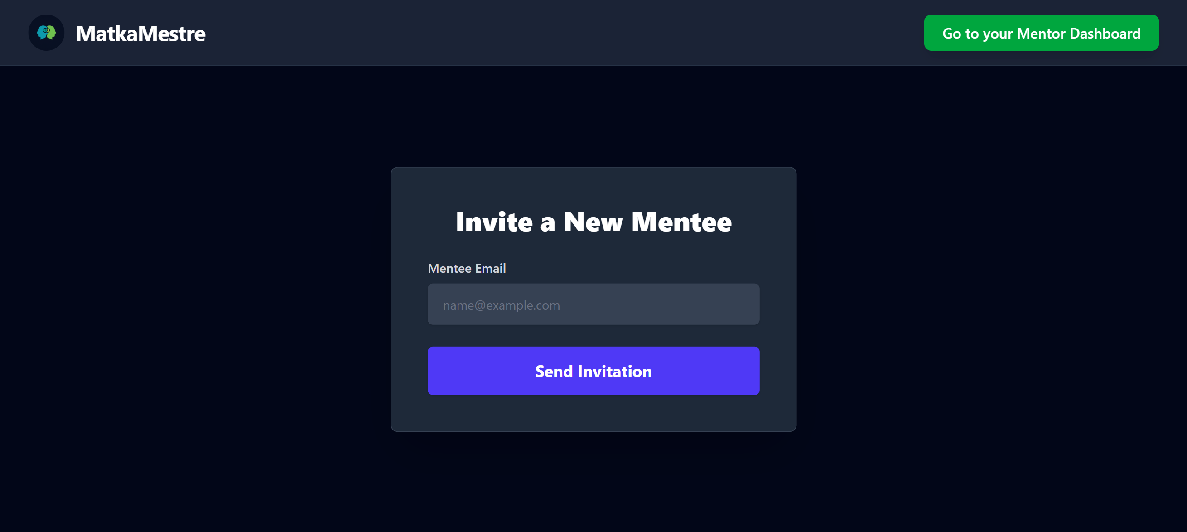Viewport: 1187px width, 532px height.
Task: Click the MatkaMestre two-heads logo icon
Action: 46,33
